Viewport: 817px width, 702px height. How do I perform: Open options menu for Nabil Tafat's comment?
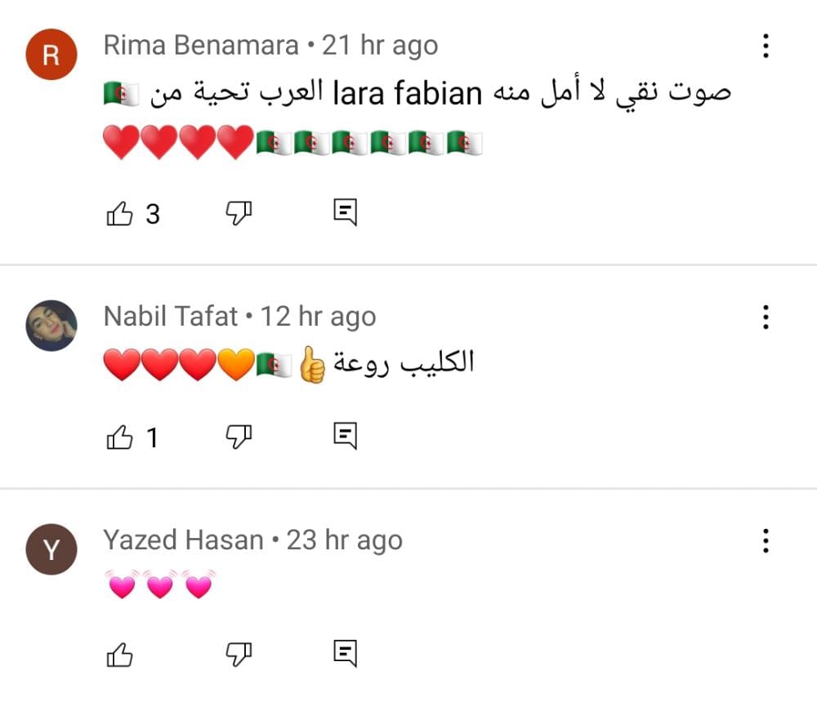(766, 317)
